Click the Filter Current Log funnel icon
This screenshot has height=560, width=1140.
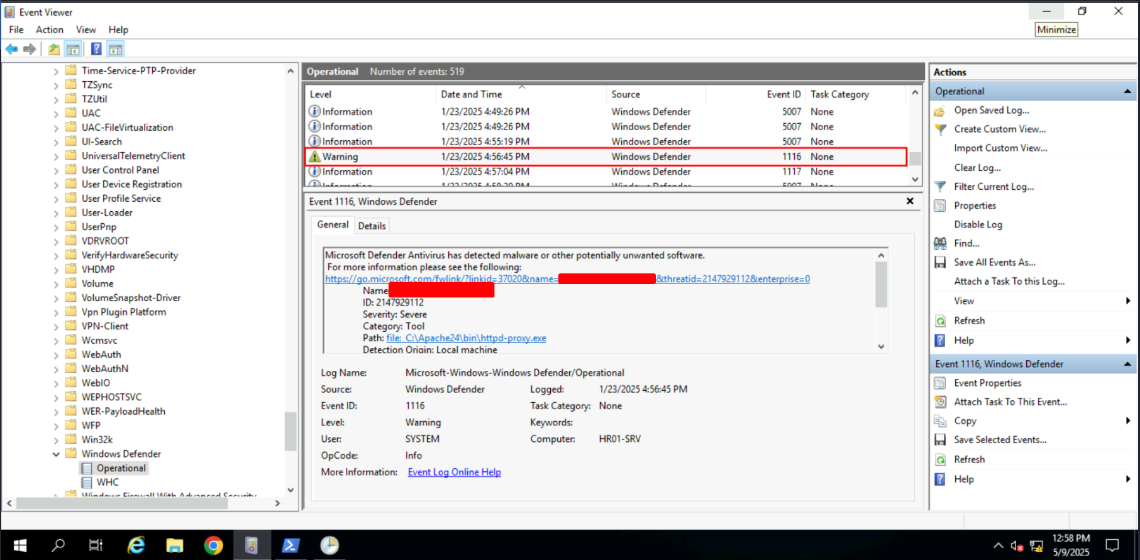pos(940,187)
